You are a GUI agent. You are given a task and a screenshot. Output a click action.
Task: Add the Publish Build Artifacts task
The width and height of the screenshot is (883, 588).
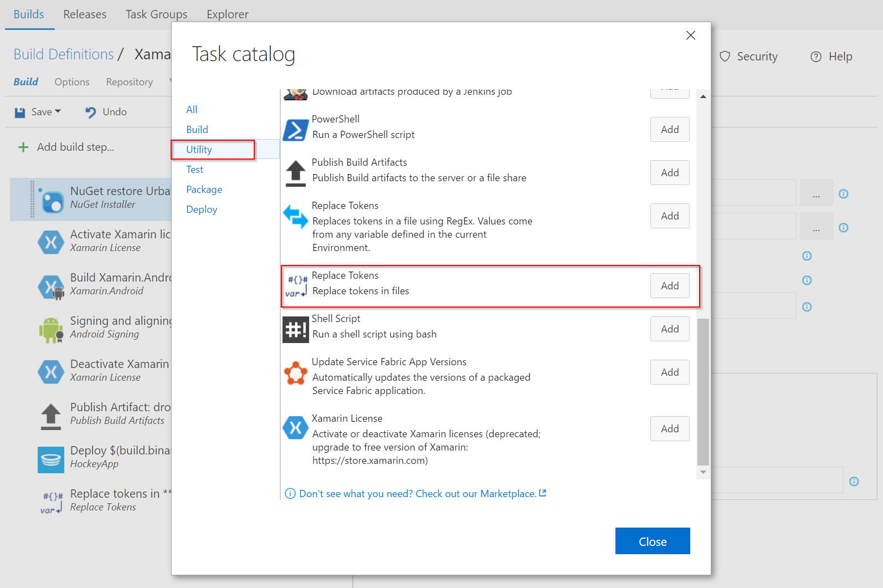[x=670, y=173]
